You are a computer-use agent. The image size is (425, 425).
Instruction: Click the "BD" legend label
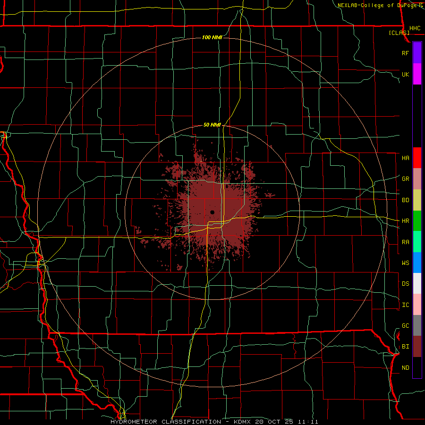tap(405, 200)
